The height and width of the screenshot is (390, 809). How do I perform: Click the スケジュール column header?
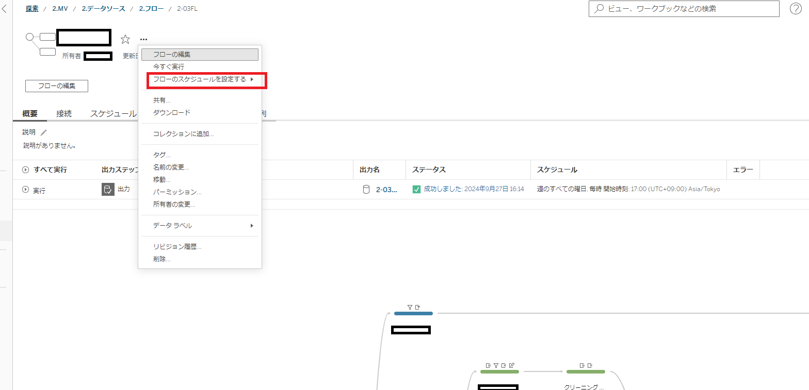click(557, 169)
